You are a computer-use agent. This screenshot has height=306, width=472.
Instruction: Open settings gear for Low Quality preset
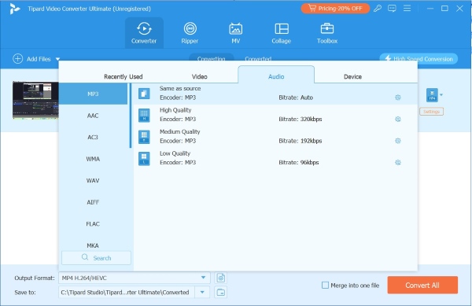coord(397,163)
